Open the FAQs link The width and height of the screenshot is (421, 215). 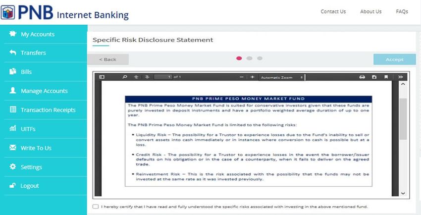pos(402,11)
